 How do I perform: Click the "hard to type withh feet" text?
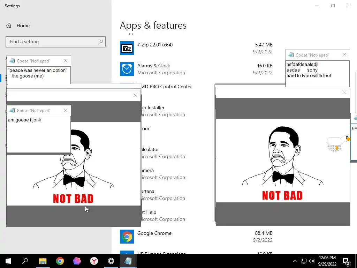pyautogui.click(x=309, y=76)
